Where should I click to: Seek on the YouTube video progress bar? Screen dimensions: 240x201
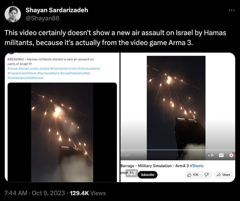pos(178,150)
